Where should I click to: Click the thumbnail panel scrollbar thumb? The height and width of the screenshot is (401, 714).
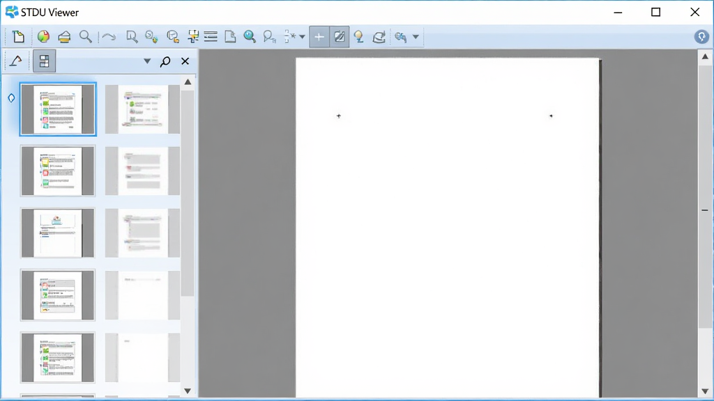point(188,194)
